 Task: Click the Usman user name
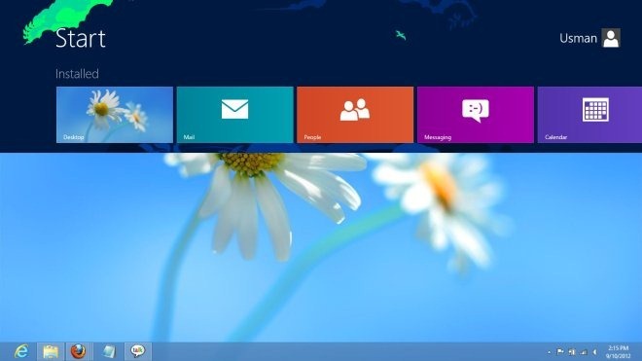pos(578,39)
